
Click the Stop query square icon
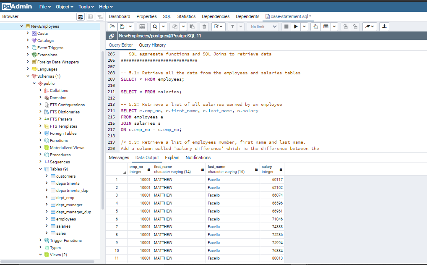286,26
